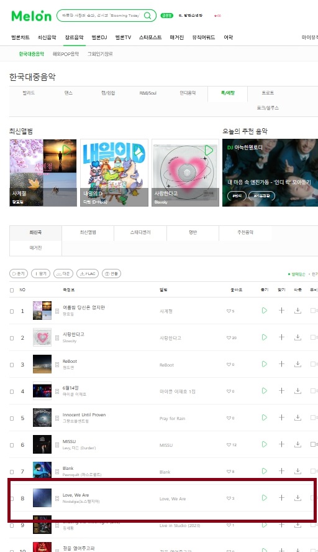Switch to the 최신앨범 tab

pos(88,232)
